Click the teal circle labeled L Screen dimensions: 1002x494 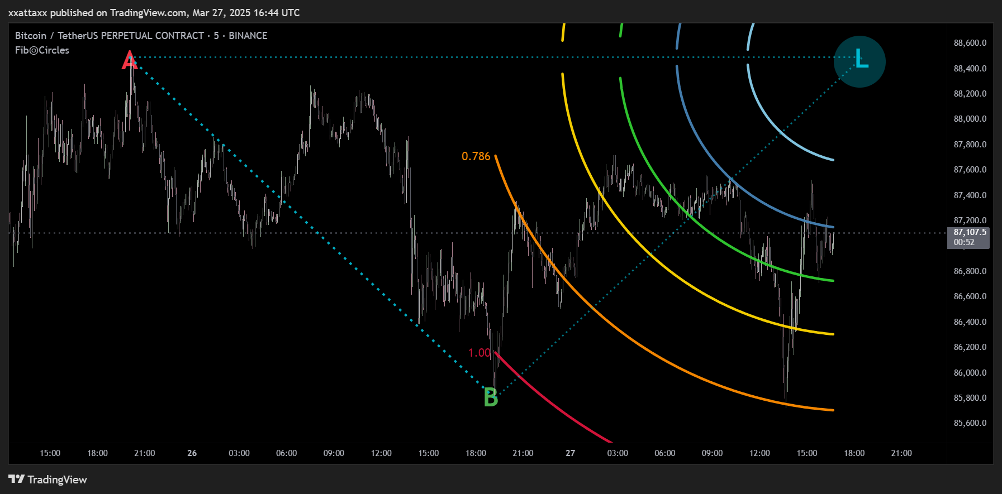click(x=859, y=61)
